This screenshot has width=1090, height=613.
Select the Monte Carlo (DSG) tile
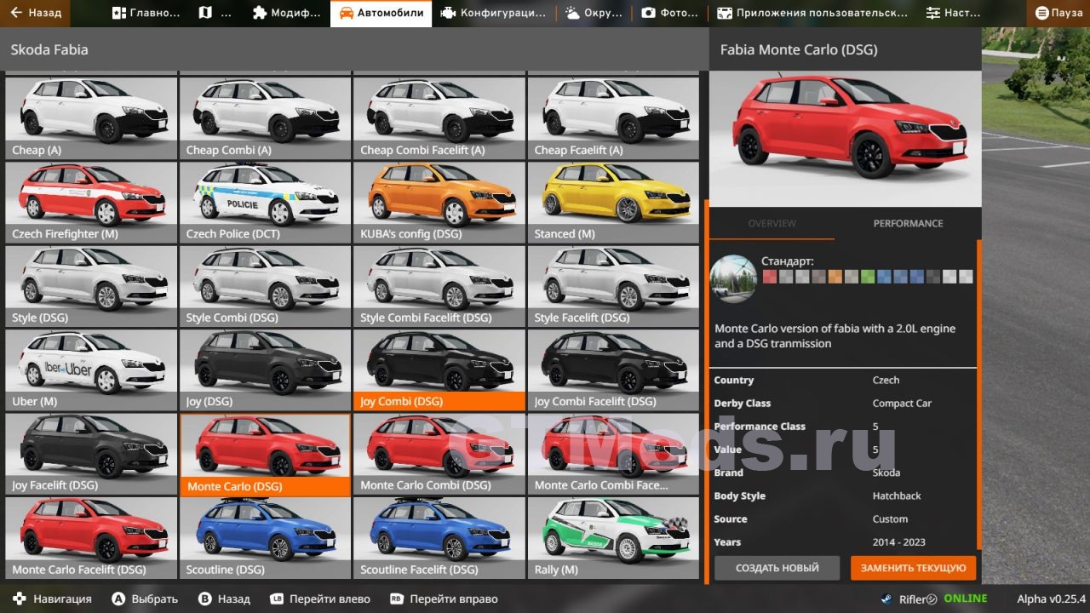[x=265, y=455]
